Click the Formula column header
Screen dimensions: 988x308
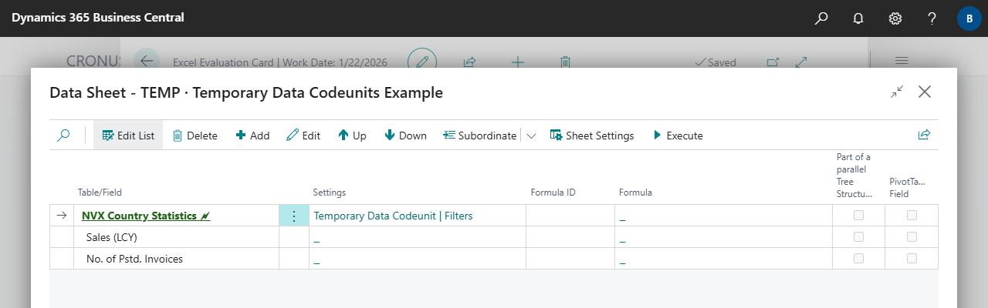coord(635,192)
